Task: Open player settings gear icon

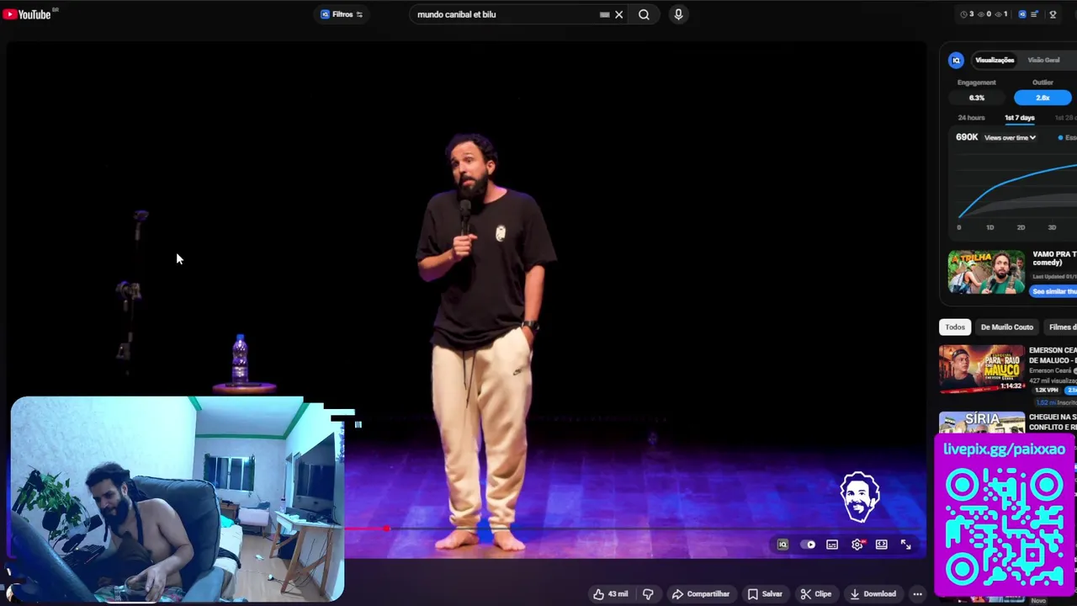Action: (857, 545)
